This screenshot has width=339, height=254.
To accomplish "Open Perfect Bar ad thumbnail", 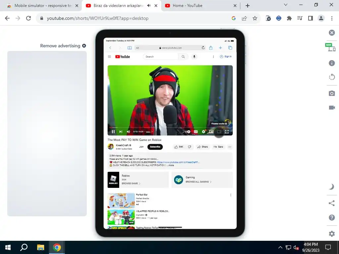I will click(x=121, y=200).
